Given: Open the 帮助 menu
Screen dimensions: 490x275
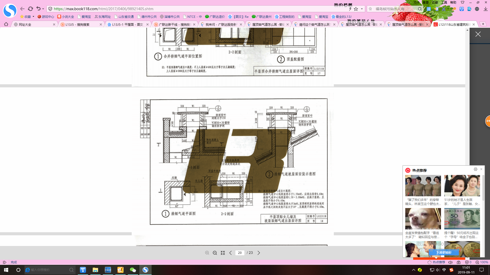Looking at the screenshot, I should click(x=453, y=2).
